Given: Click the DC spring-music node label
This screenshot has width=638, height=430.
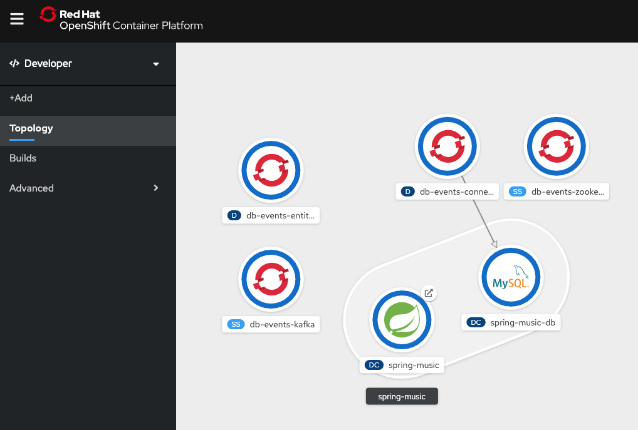Looking at the screenshot, I should tap(402, 365).
